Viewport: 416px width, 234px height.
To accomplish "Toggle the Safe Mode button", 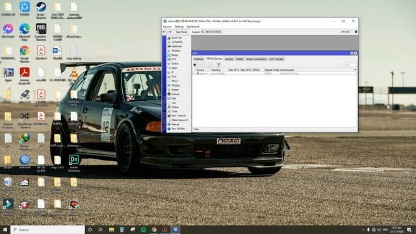I will (x=181, y=32).
